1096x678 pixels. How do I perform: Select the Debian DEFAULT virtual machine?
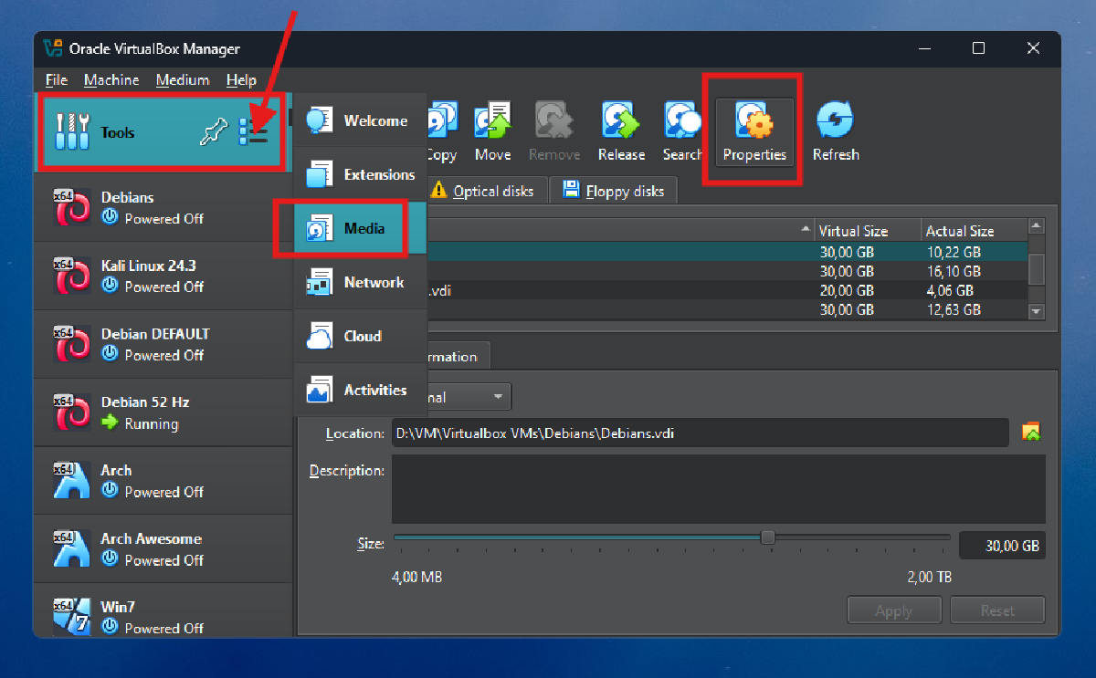(x=163, y=344)
